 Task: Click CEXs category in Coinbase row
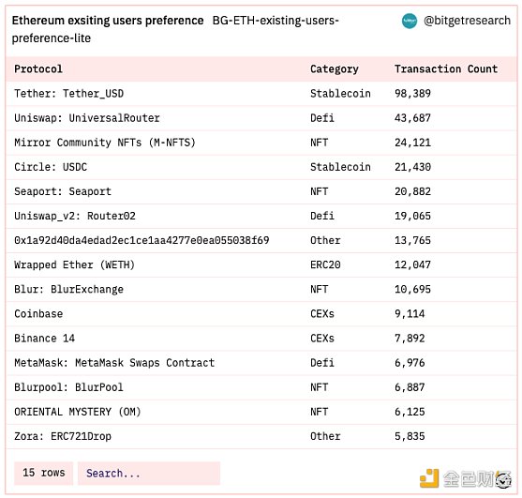(x=322, y=314)
